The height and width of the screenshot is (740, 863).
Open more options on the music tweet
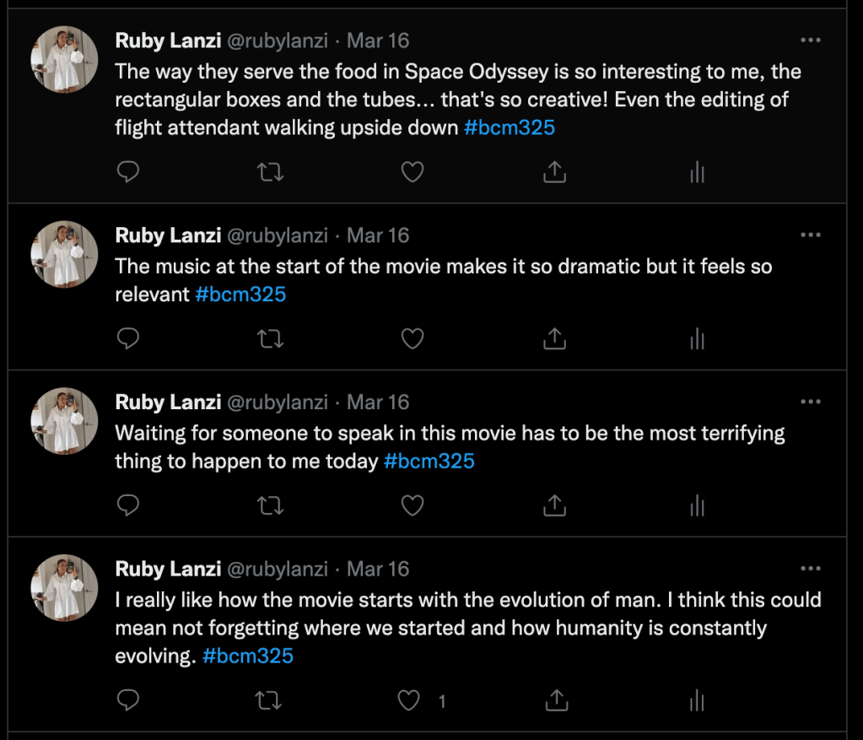click(810, 235)
